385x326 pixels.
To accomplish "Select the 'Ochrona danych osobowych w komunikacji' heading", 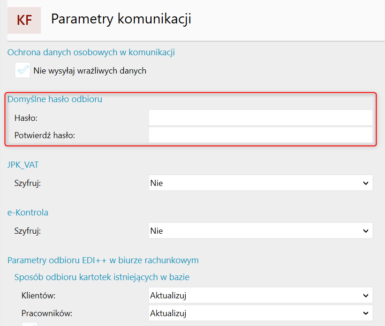I will pos(91,52).
